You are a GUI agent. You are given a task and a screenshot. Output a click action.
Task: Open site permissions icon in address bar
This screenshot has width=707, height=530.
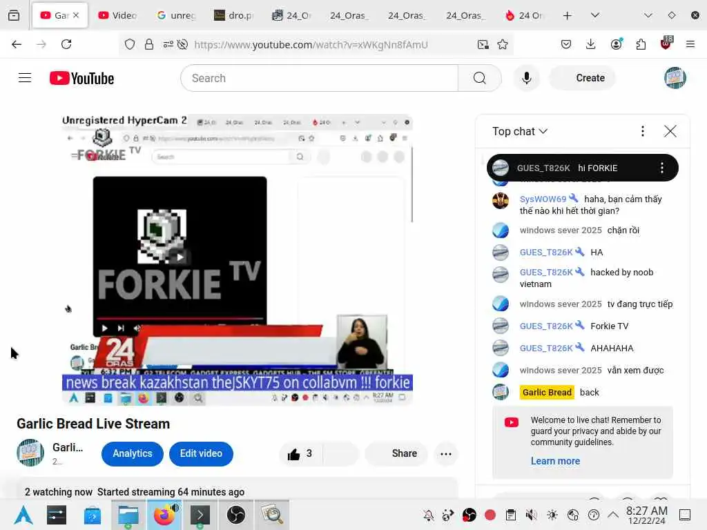click(x=168, y=44)
